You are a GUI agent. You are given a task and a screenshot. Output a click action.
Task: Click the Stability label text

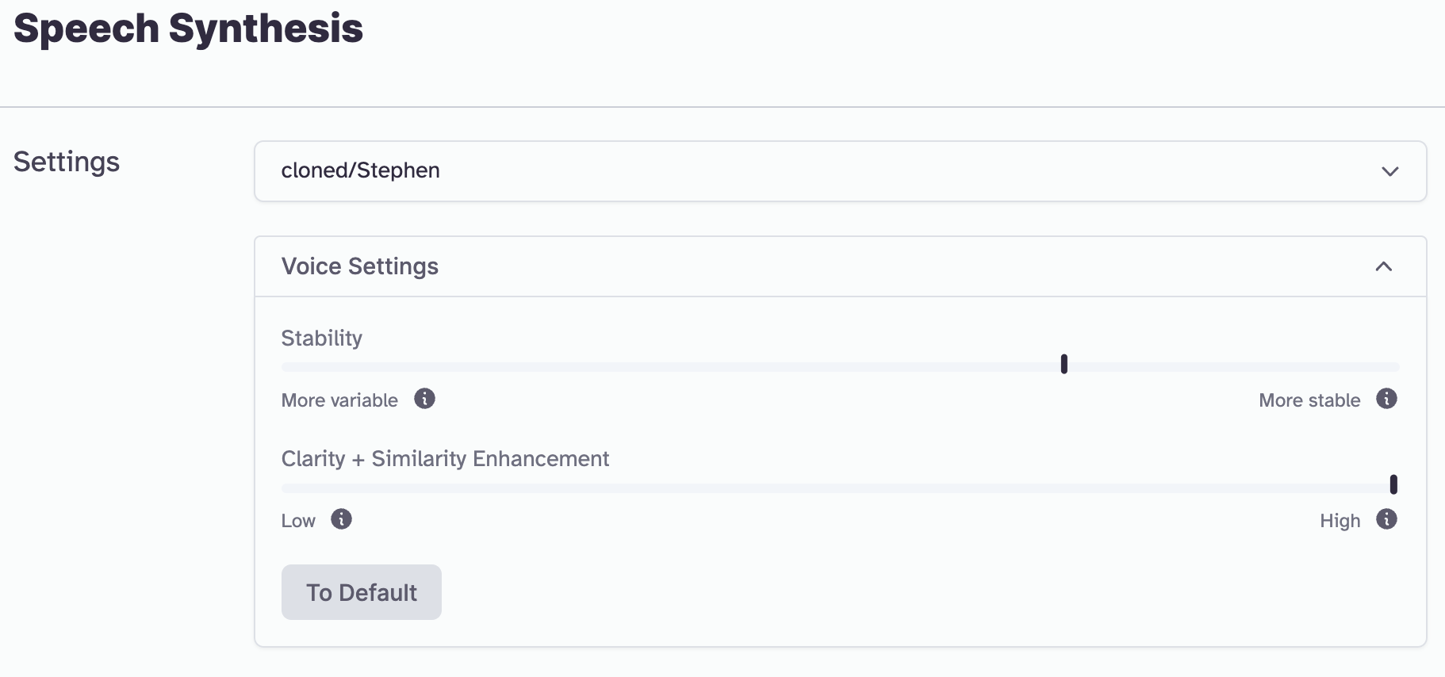321,338
